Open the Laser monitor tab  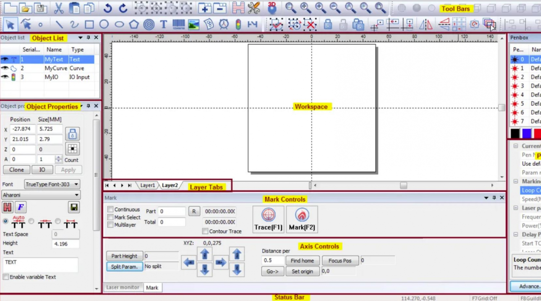(x=123, y=288)
